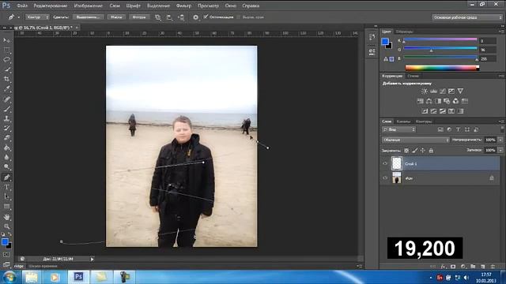Open the status bar info arrow
This screenshot has height=284, width=506.
tap(92, 259)
